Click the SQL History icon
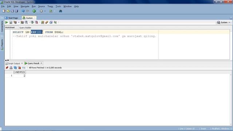This screenshot has width=233, height=131. coord(51,23)
